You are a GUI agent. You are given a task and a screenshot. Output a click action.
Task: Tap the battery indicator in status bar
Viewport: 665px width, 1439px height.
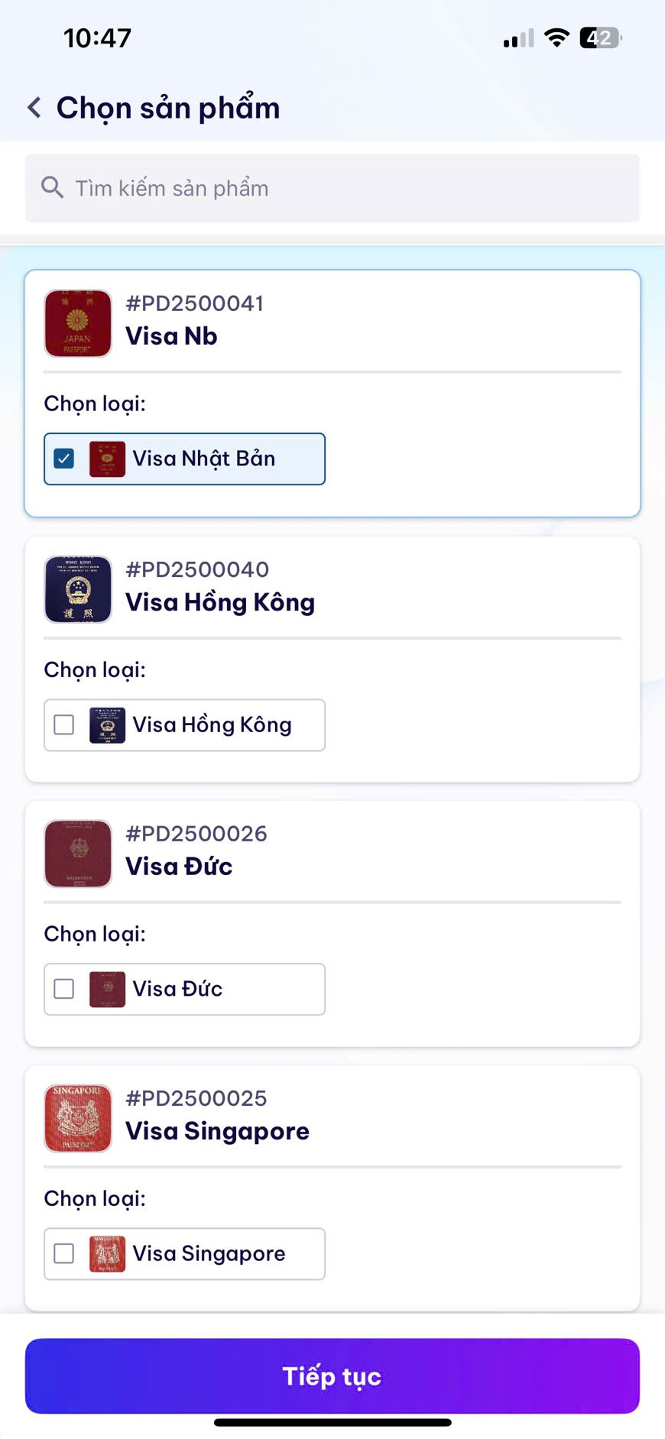click(x=600, y=37)
